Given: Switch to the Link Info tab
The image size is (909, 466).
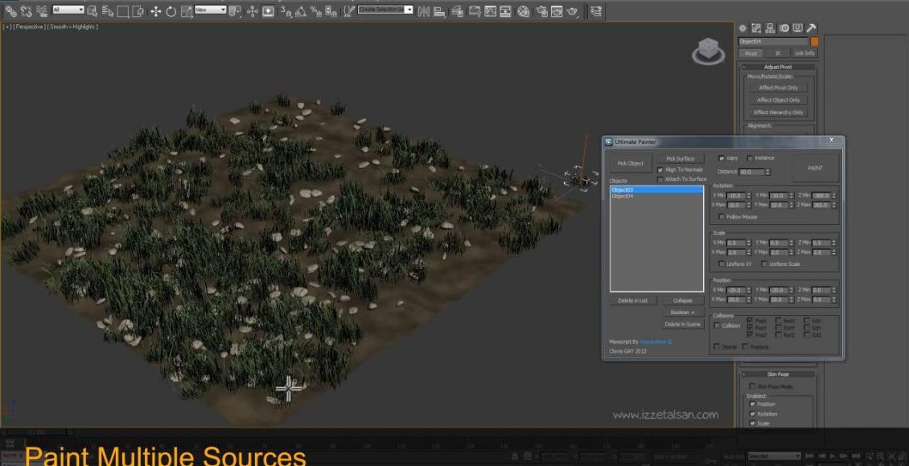Looking at the screenshot, I should click(804, 53).
